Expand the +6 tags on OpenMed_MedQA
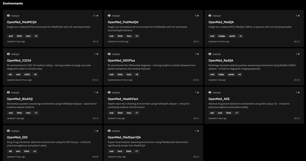Screen dimensions: 306x161 pos(240,36)
